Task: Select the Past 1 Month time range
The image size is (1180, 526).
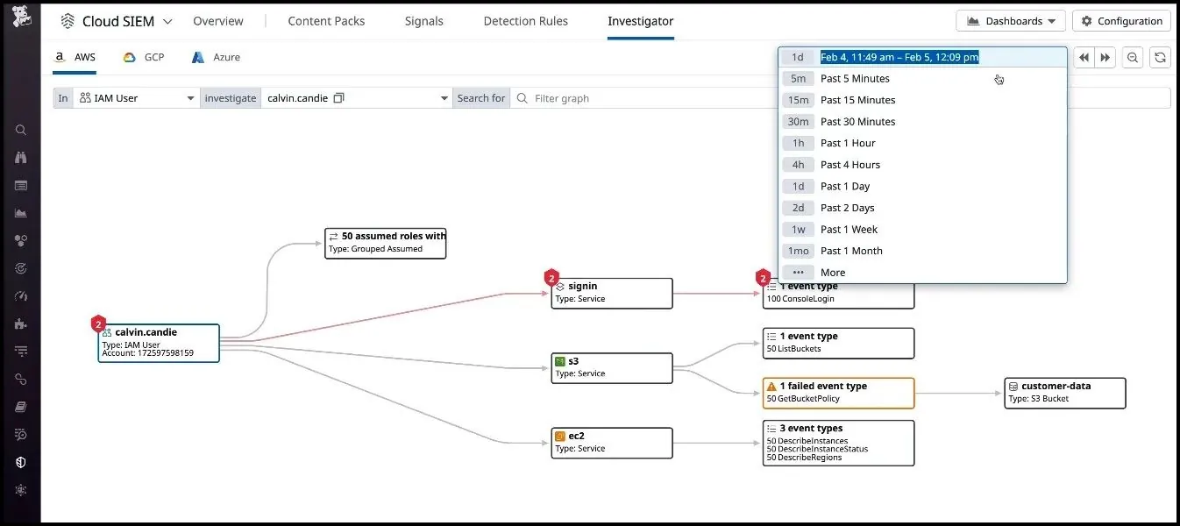Action: [x=922, y=251]
